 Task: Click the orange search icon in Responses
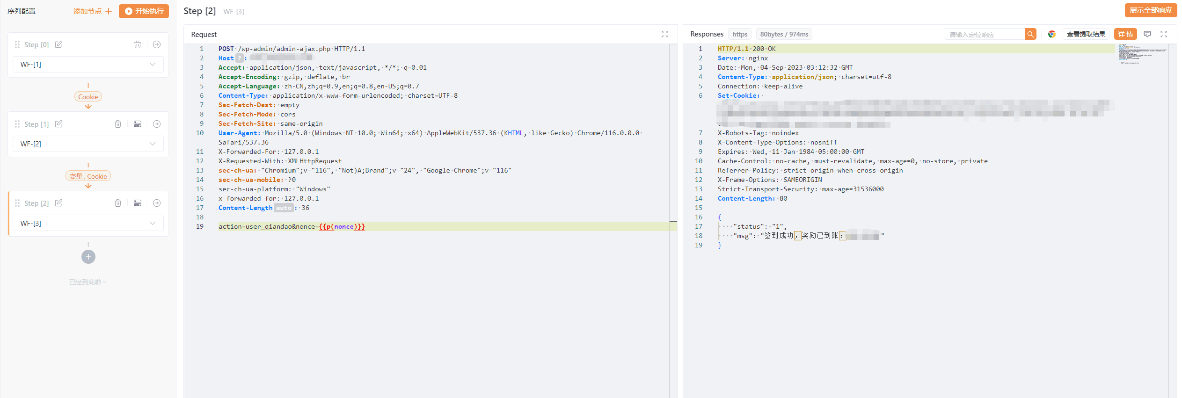click(1030, 34)
